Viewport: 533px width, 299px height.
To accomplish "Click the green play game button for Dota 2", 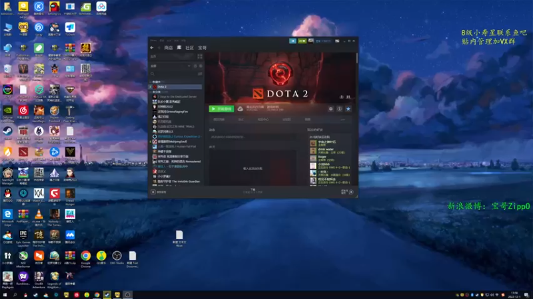I will pos(221,109).
